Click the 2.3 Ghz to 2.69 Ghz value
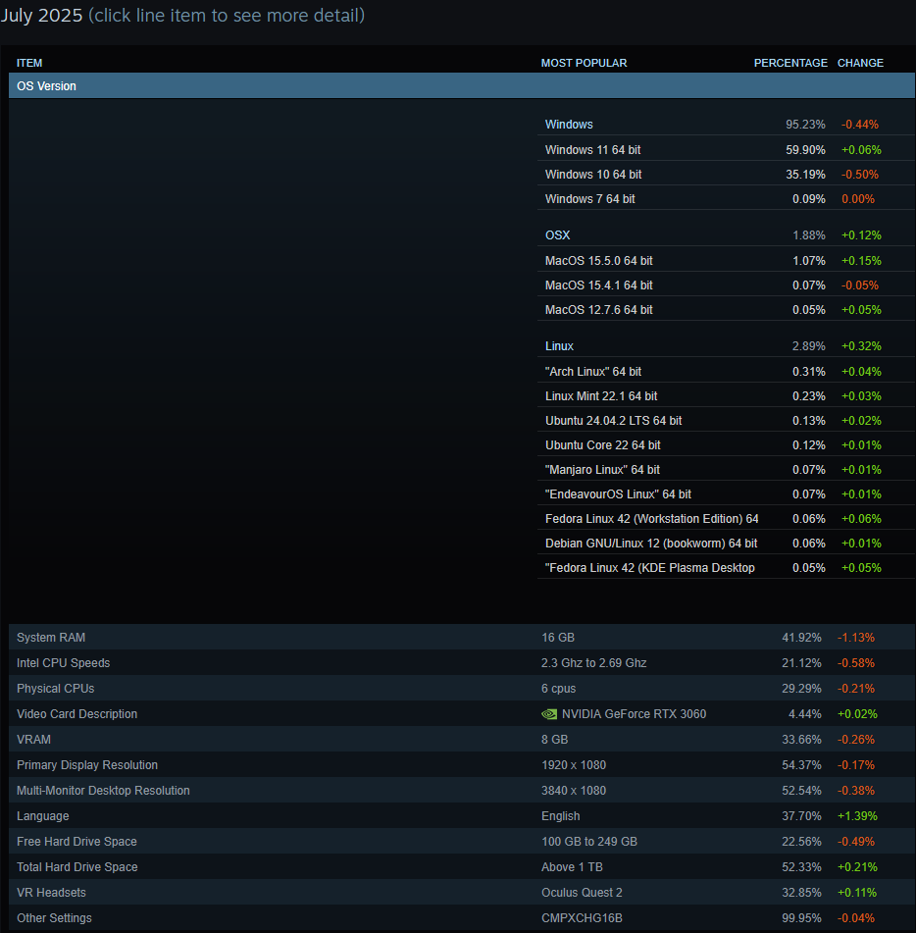This screenshot has width=916, height=933. [x=593, y=663]
